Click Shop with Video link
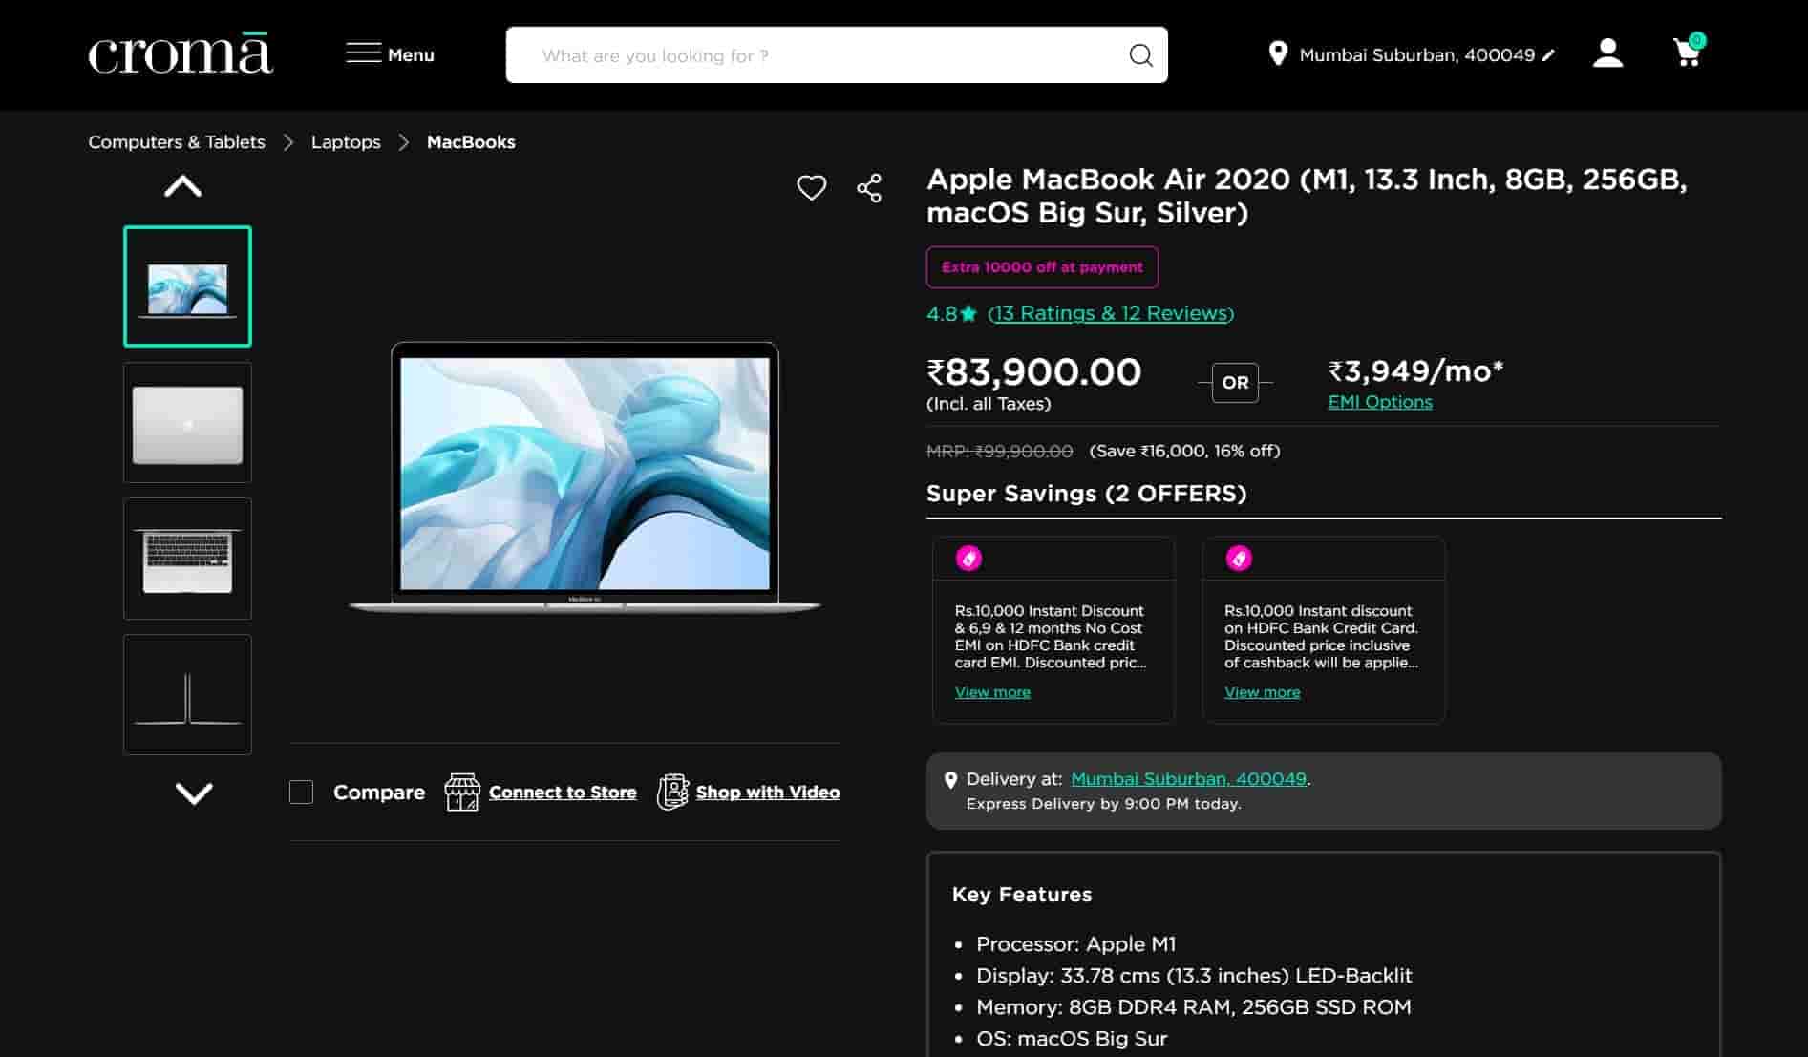1808x1057 pixels. tap(767, 793)
